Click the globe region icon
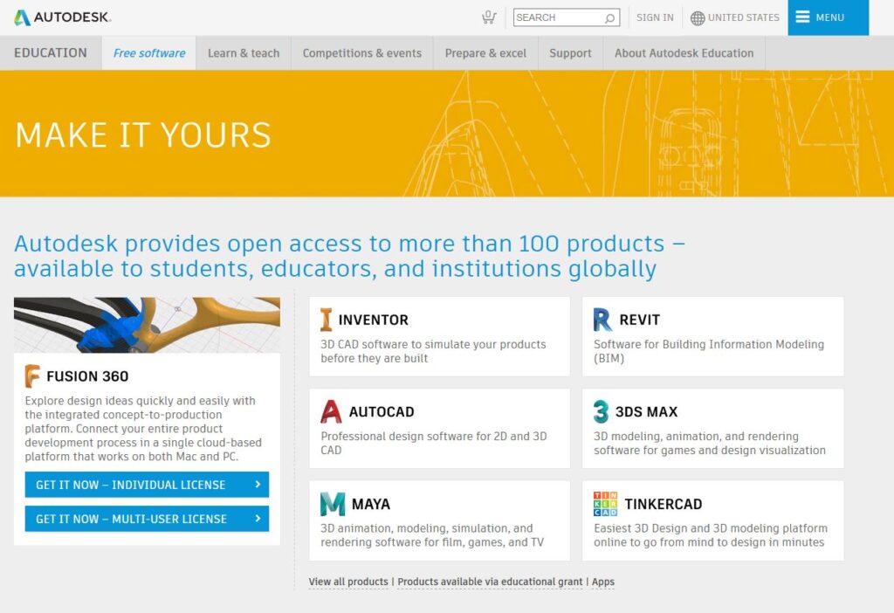The height and width of the screenshot is (613, 894). point(698,17)
